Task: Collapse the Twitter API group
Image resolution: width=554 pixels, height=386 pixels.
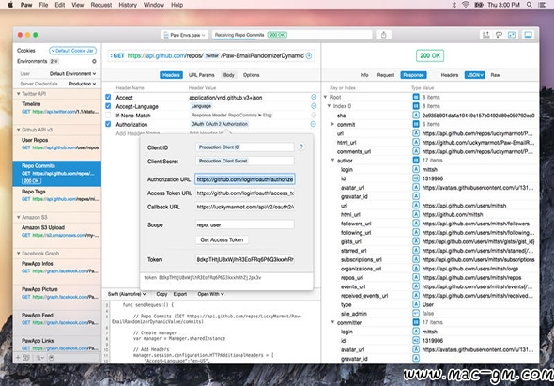Action: click(19, 94)
